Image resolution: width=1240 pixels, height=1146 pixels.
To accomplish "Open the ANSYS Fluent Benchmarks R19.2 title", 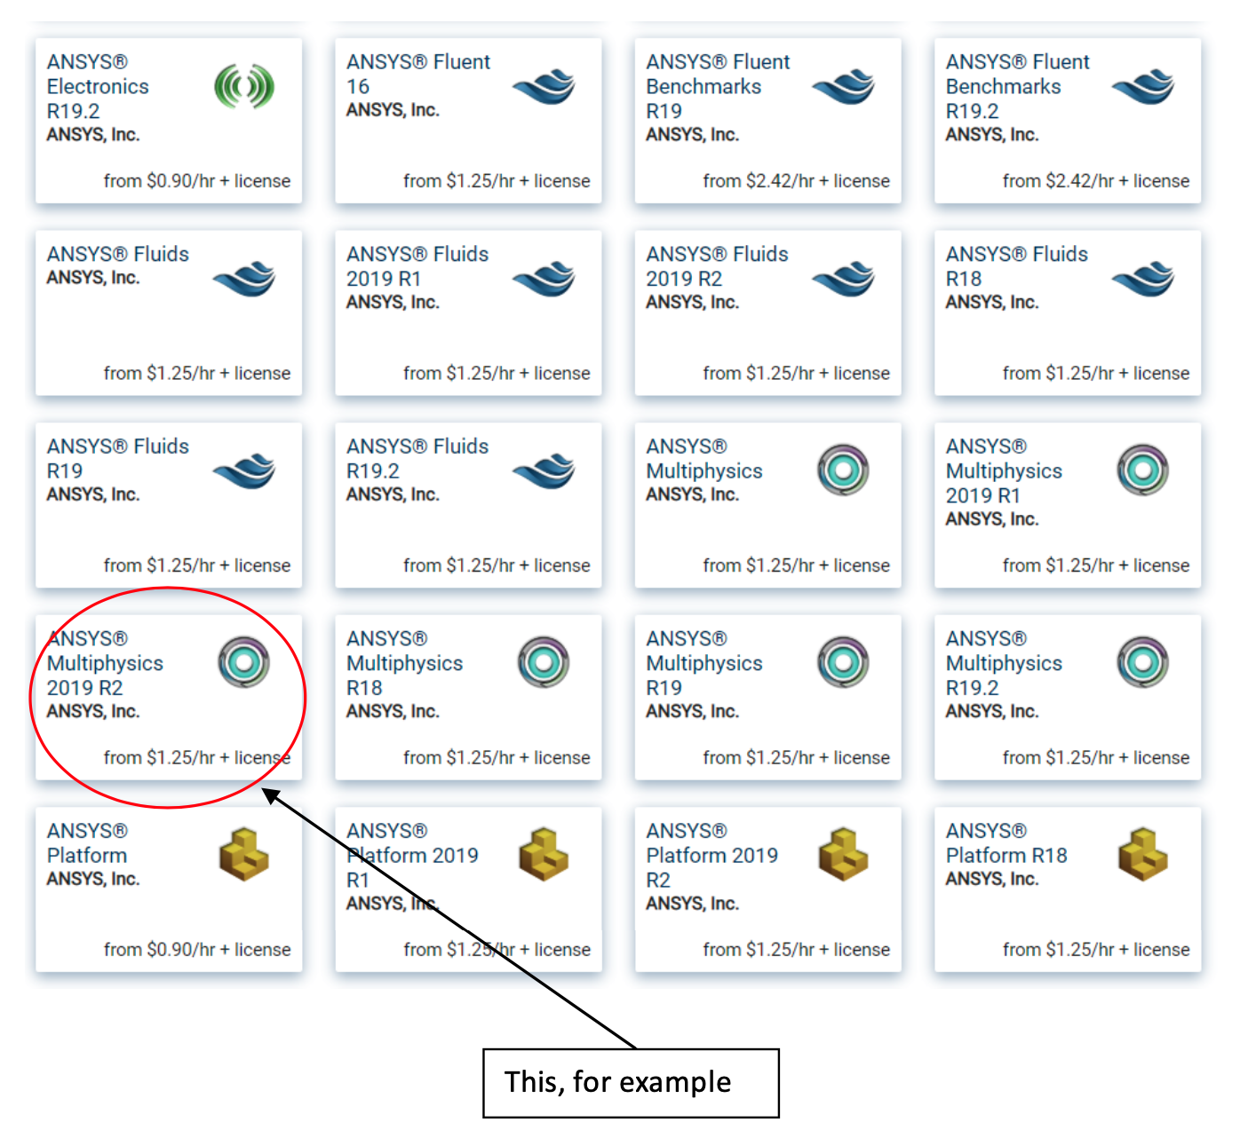I will (x=1018, y=86).
